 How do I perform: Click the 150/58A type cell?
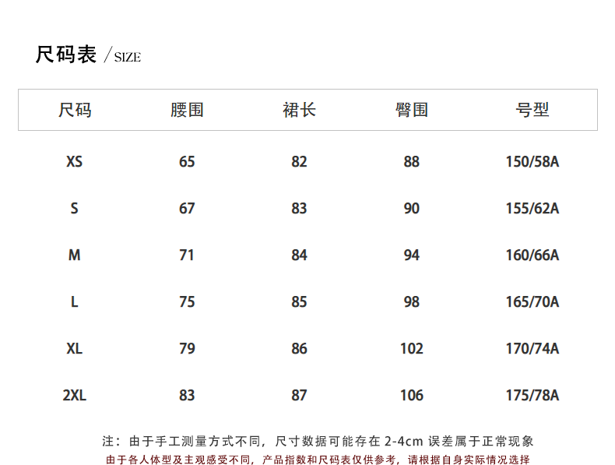532,162
